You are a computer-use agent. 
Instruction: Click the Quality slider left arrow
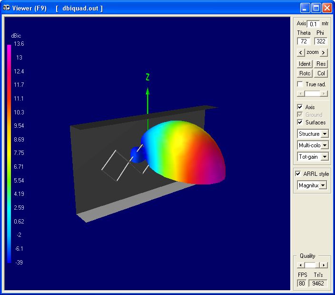300,265
